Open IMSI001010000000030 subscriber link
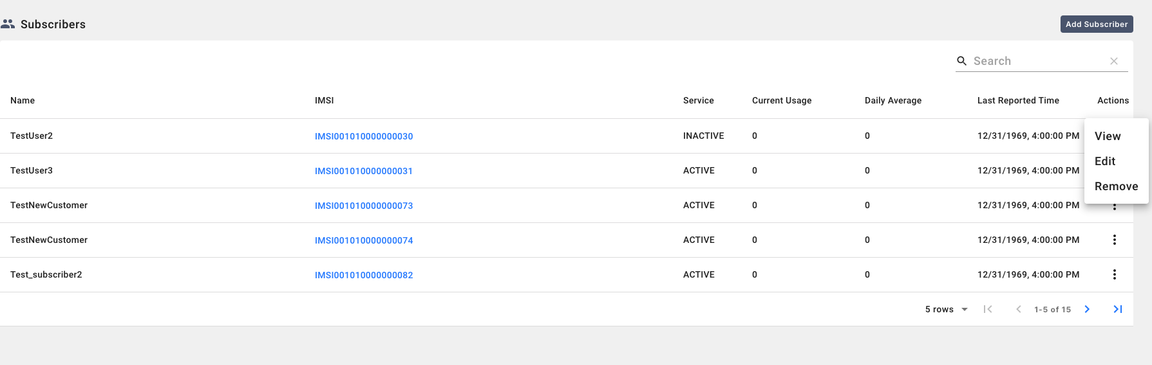This screenshot has height=365, width=1152. 364,136
